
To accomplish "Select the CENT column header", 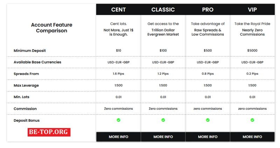I will click(x=118, y=9).
